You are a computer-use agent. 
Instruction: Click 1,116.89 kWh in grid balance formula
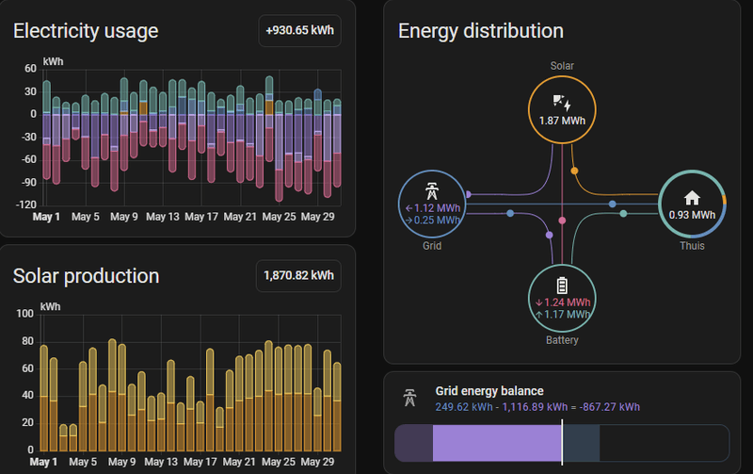pos(535,407)
